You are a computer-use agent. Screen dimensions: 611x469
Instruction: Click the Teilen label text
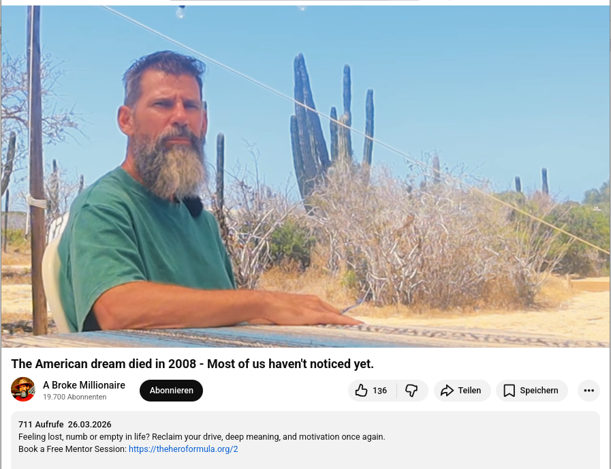[469, 390]
